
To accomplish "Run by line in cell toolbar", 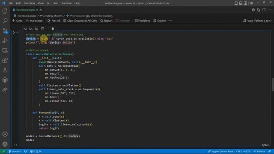I will click(25, 29).
